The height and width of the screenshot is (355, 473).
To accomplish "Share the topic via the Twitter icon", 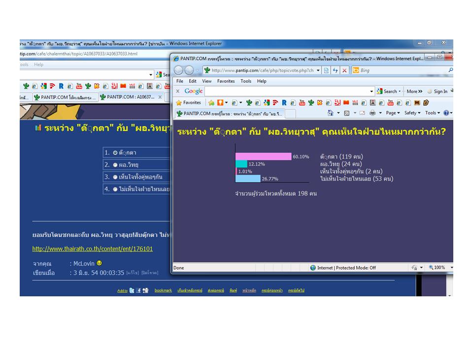I will tap(132, 290).
